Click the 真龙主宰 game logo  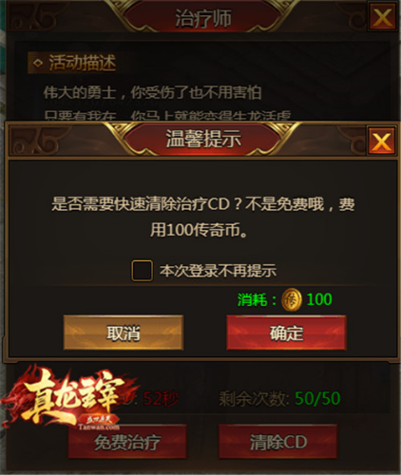(x=68, y=396)
